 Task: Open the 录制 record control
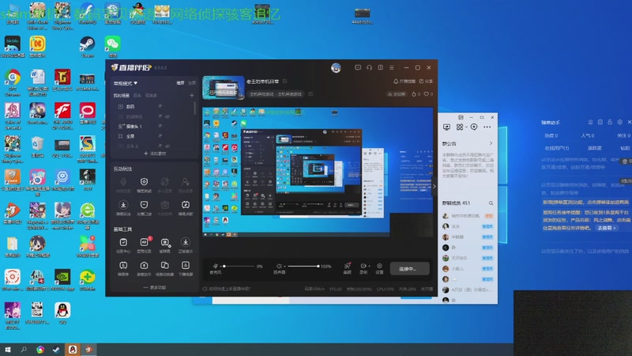[x=363, y=268]
